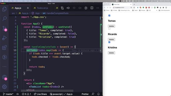Split the editor to the right
Viewport: 171px width, 96px height.
[x=92, y=8]
